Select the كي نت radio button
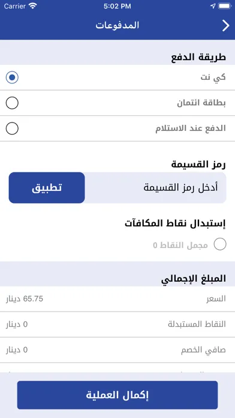This screenshot has height=418, width=235. click(x=12, y=77)
